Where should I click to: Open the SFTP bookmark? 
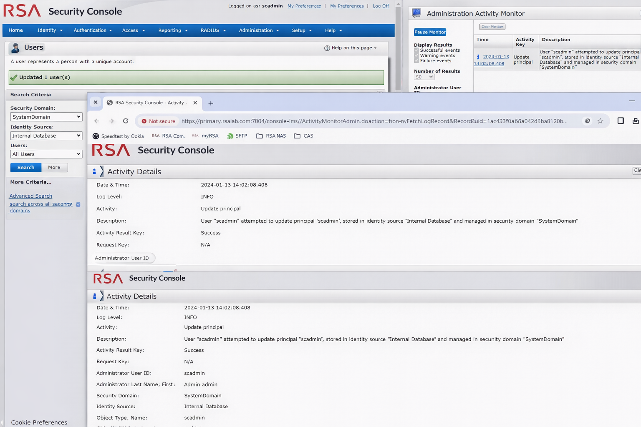[237, 136]
